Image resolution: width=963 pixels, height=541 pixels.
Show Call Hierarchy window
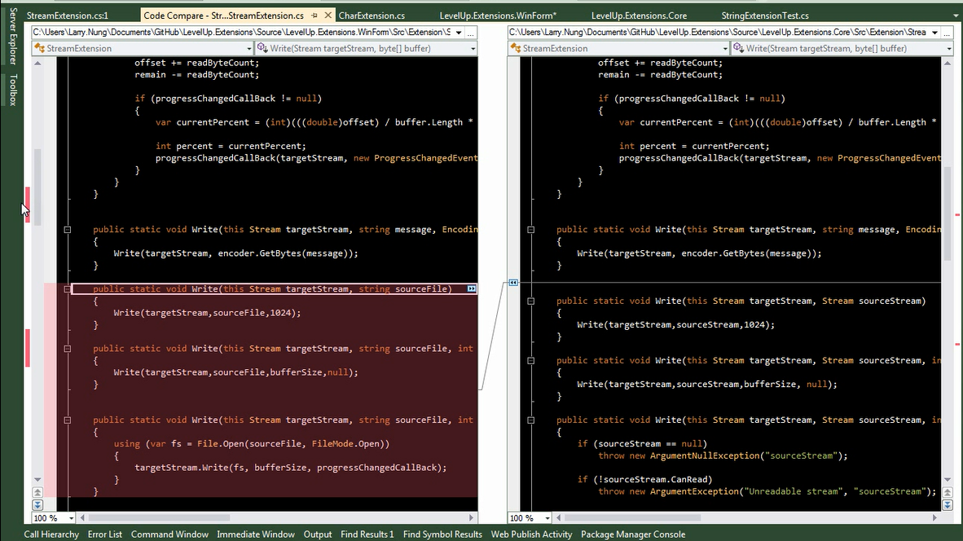51,534
